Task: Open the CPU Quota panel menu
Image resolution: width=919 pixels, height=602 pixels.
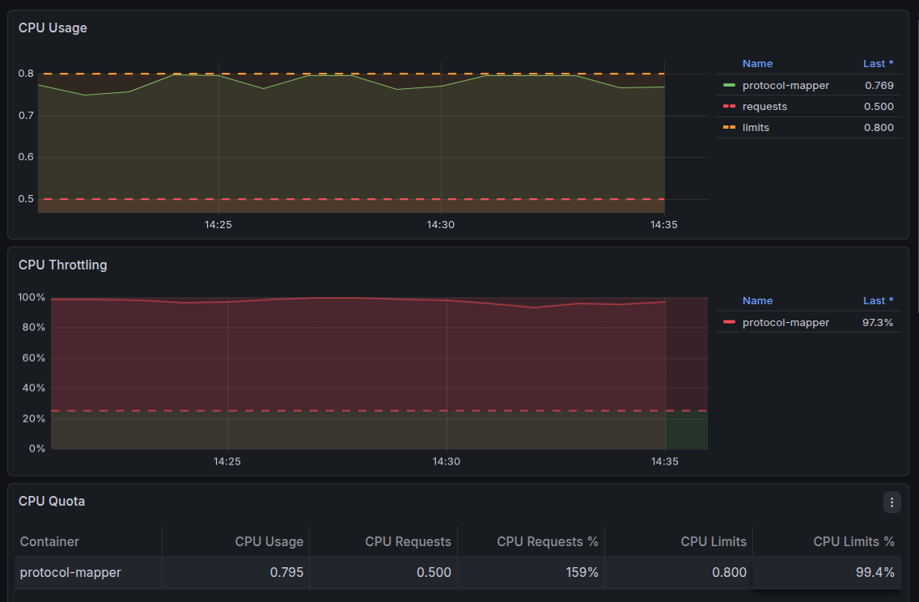Action: click(891, 502)
